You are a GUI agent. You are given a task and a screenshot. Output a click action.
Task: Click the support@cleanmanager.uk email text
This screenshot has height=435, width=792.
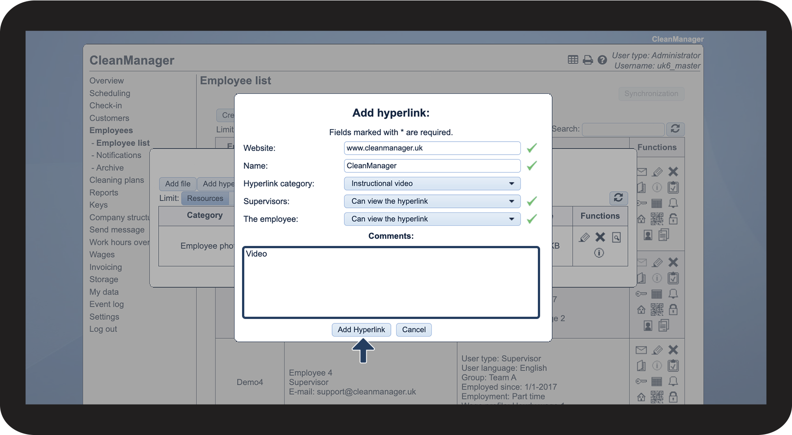pyautogui.click(x=366, y=392)
